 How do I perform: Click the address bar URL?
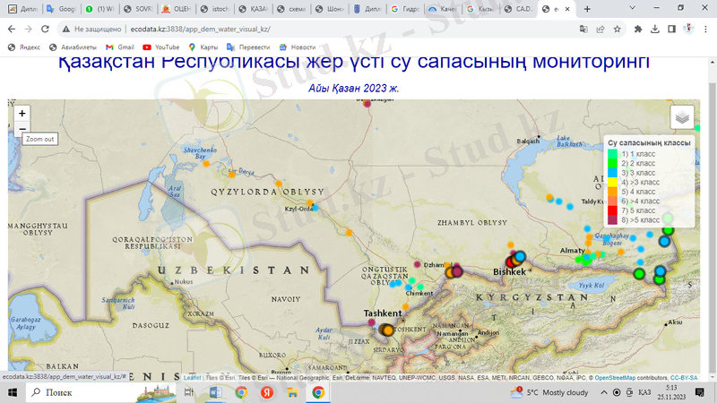(x=206, y=29)
